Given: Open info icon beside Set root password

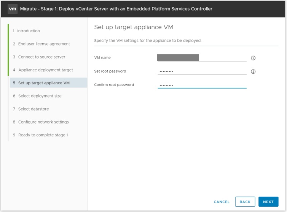Looking at the screenshot, I should coord(253,71).
